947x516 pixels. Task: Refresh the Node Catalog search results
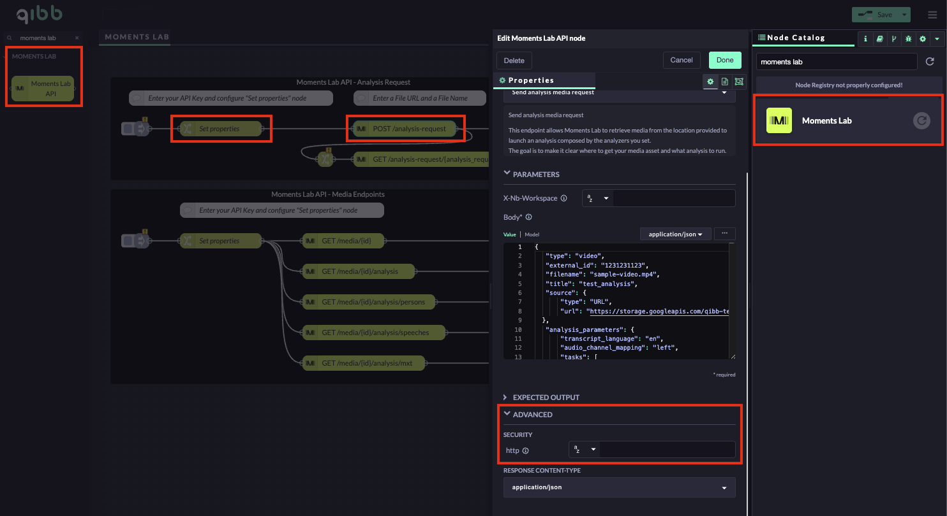930,62
